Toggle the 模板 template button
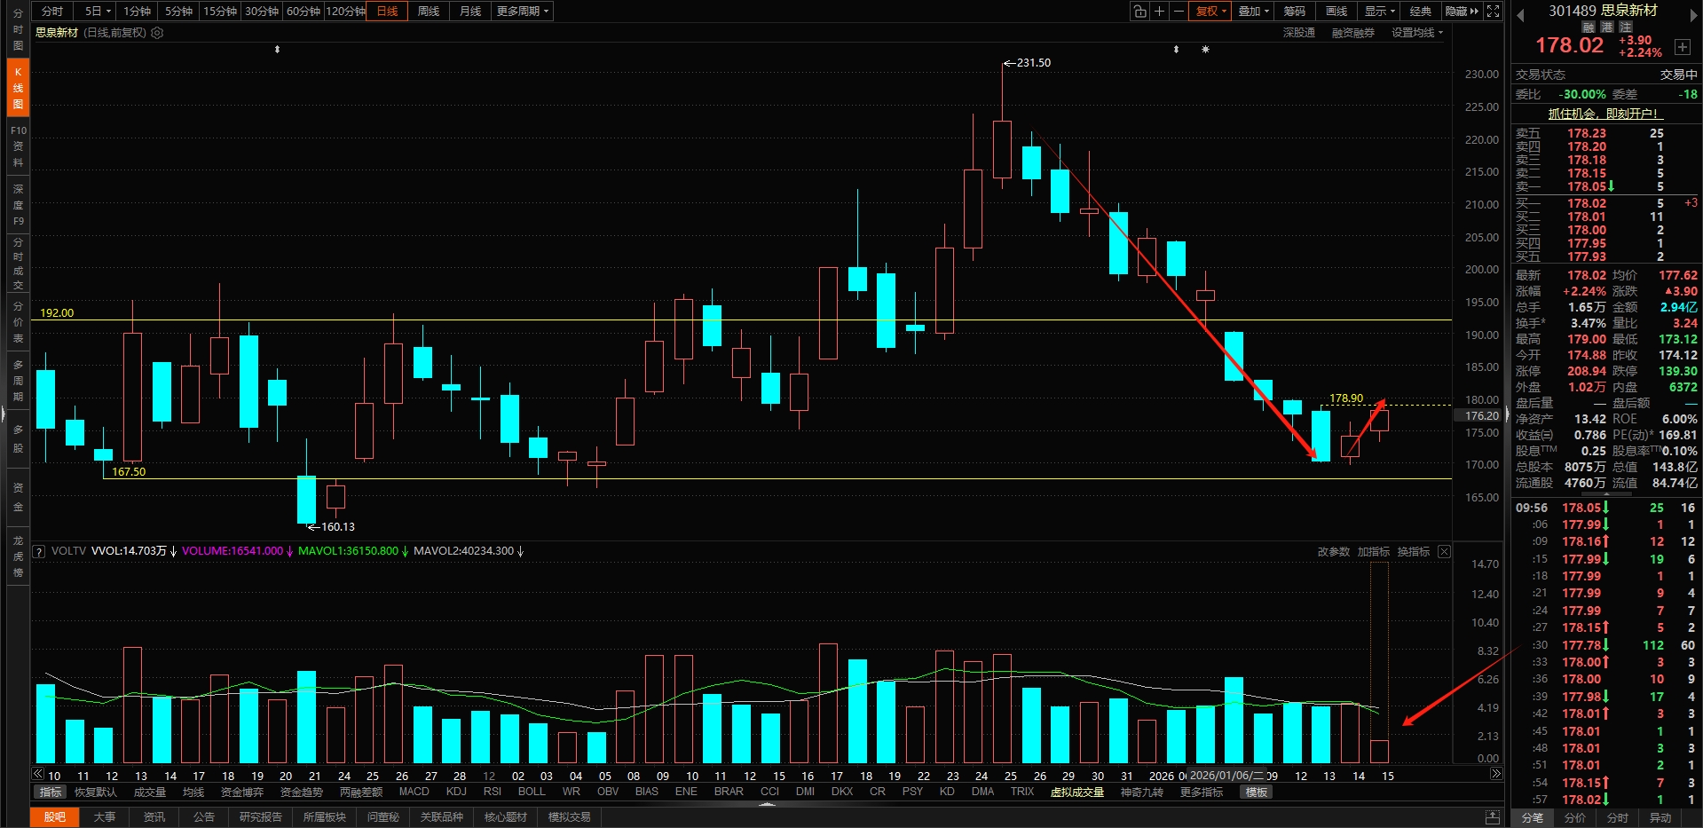This screenshot has width=1703, height=828. 1257,792
